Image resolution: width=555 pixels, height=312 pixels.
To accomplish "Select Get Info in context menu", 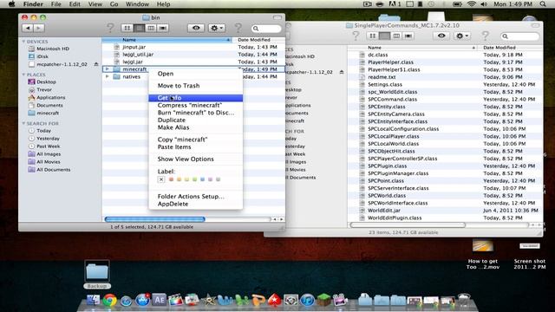I will pyautogui.click(x=196, y=98).
